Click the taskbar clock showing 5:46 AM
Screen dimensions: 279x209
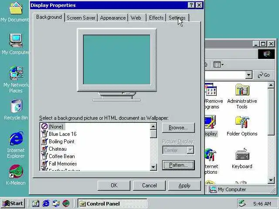(262, 204)
